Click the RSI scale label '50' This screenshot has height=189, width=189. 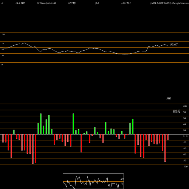point(3,50)
